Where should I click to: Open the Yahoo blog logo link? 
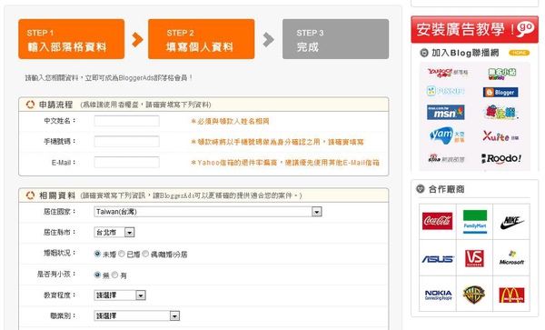point(448,73)
